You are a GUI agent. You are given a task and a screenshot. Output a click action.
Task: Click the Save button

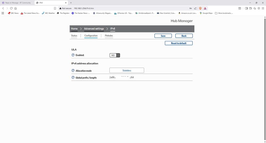pyautogui.click(x=163, y=36)
